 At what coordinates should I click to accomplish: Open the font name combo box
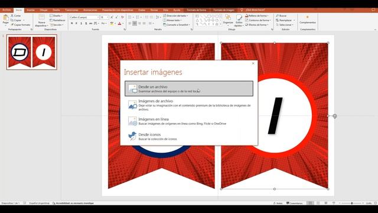point(84,17)
